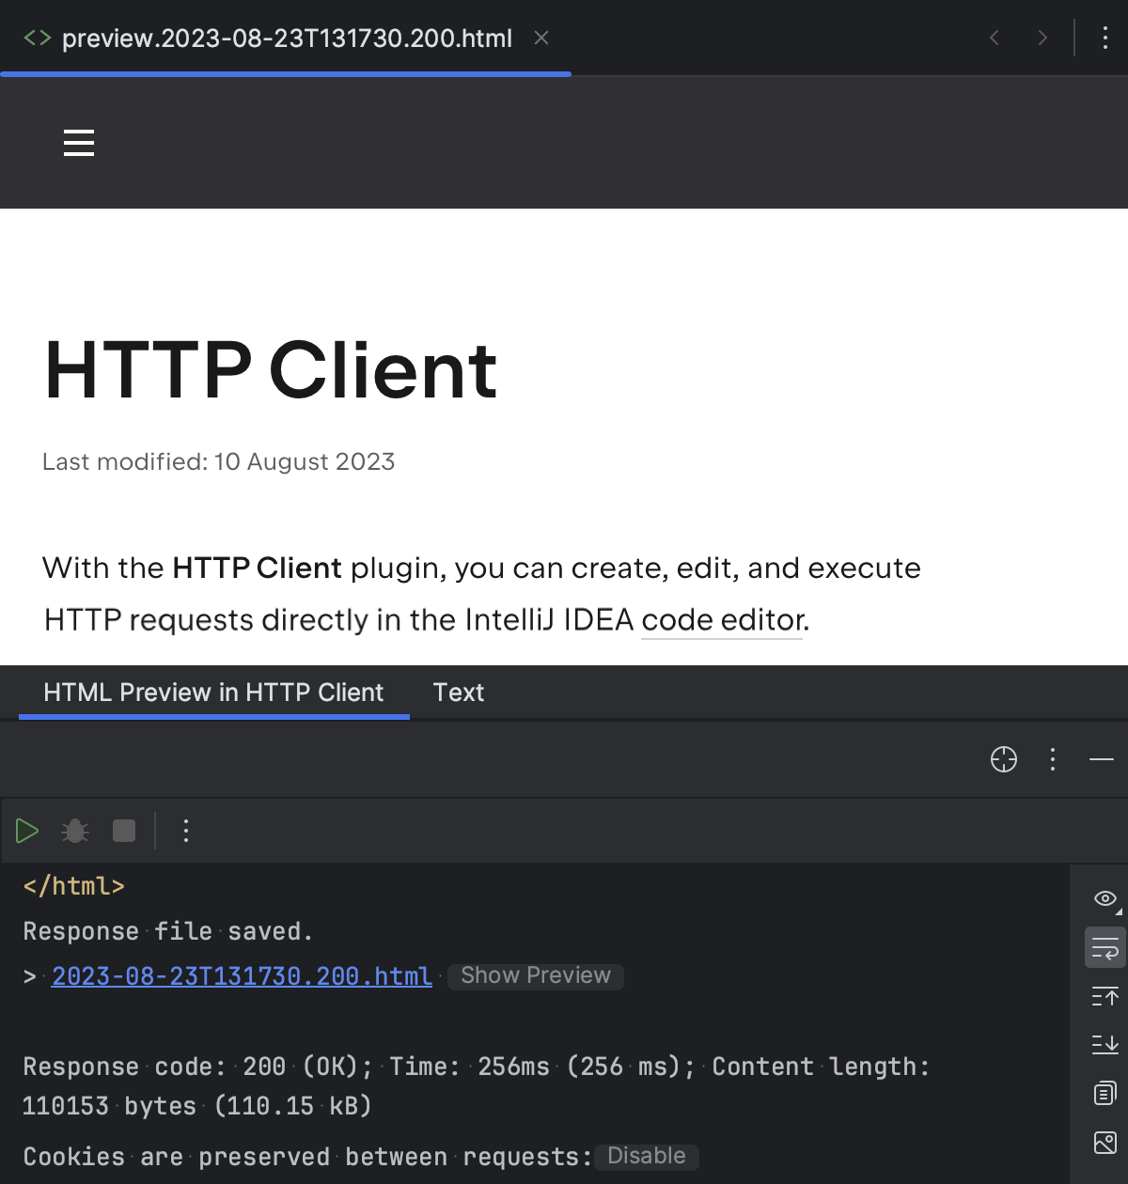
Task: Click the stop request icon
Action: pyautogui.click(x=123, y=831)
